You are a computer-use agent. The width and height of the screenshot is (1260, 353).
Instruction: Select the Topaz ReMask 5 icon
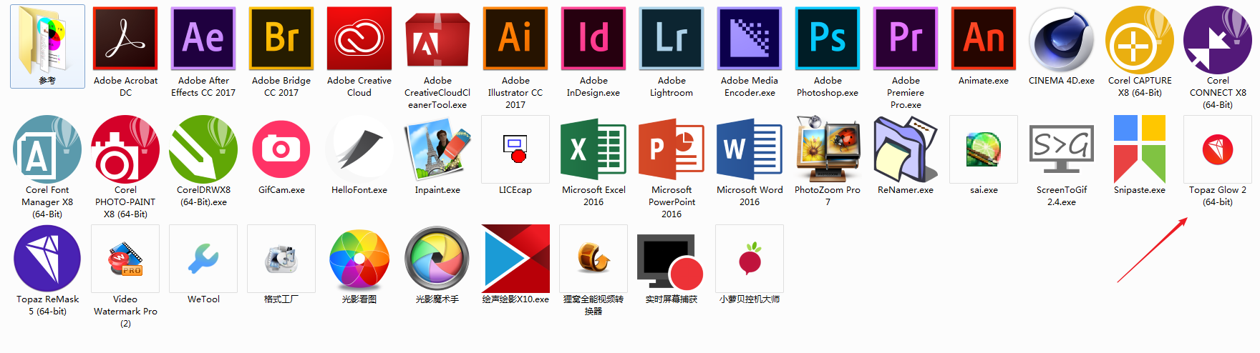click(x=47, y=259)
